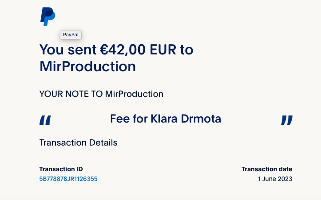Image resolution: width=321 pixels, height=200 pixels.
Task: Click the year 2023 in transaction date
Action: click(285, 179)
